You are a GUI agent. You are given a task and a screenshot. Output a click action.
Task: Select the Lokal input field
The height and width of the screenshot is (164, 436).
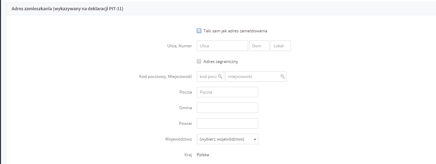281,46
